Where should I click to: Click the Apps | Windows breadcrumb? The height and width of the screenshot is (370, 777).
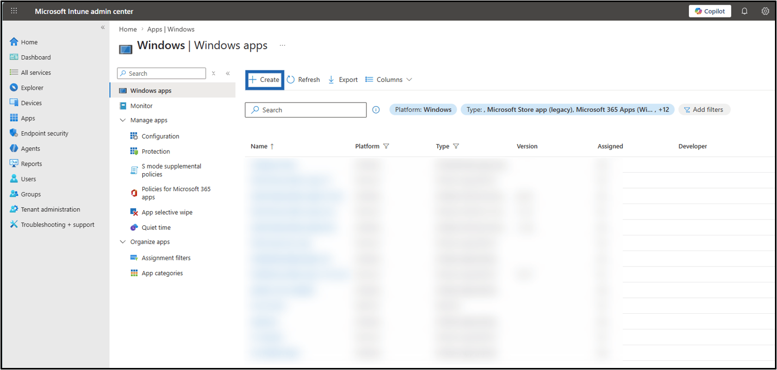(x=171, y=29)
